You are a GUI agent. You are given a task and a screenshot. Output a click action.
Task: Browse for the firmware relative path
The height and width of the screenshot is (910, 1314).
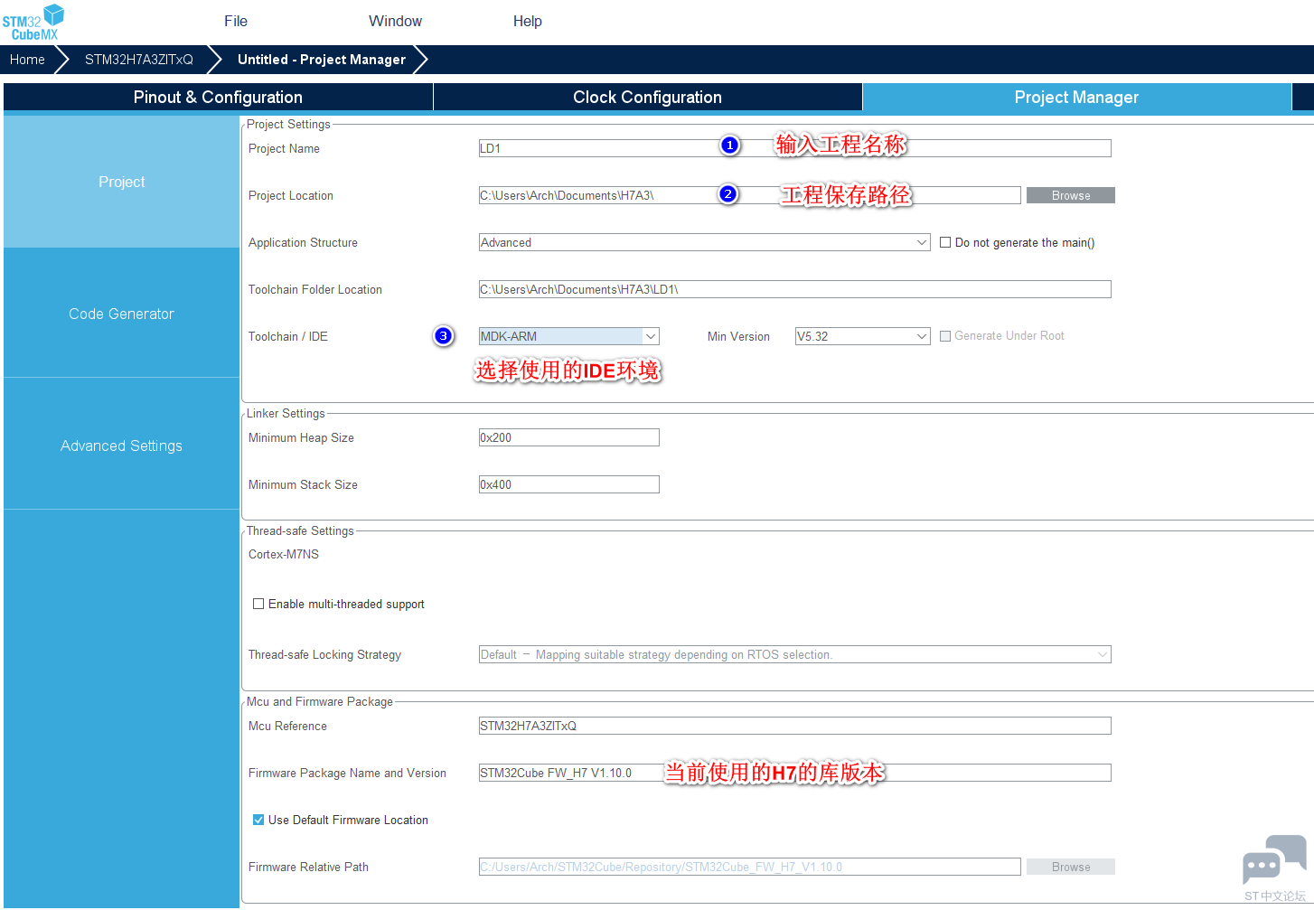coord(1071,867)
